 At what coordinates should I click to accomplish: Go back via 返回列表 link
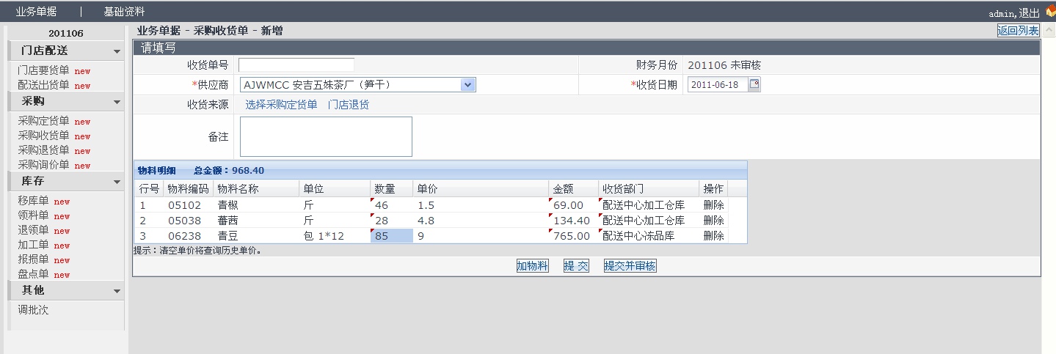point(1018,31)
